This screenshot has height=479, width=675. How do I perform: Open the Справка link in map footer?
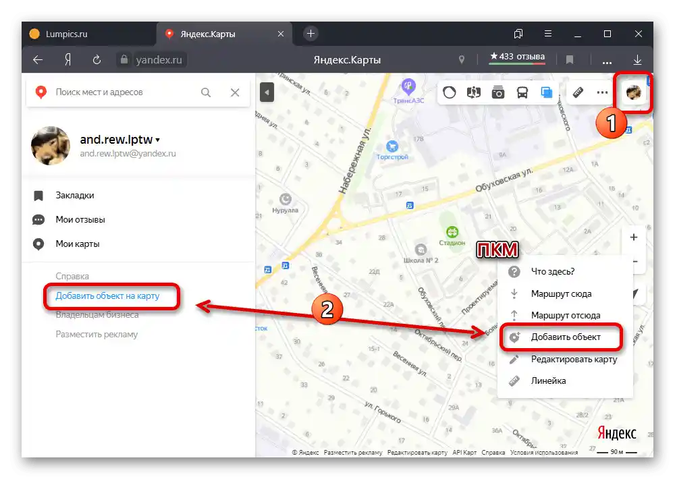(x=493, y=452)
